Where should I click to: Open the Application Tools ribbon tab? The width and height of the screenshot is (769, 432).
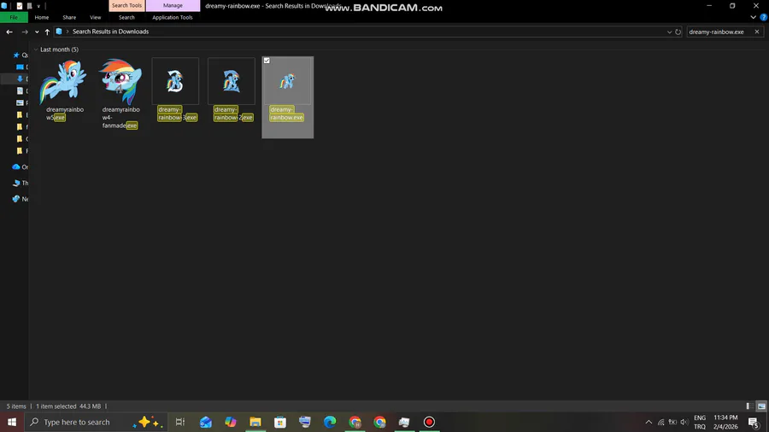(172, 17)
